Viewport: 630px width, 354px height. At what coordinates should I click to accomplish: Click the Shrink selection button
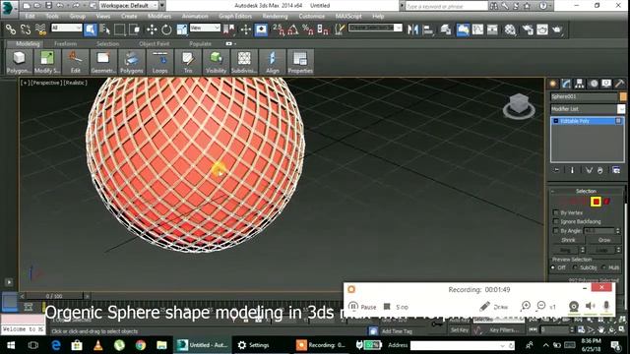click(568, 240)
